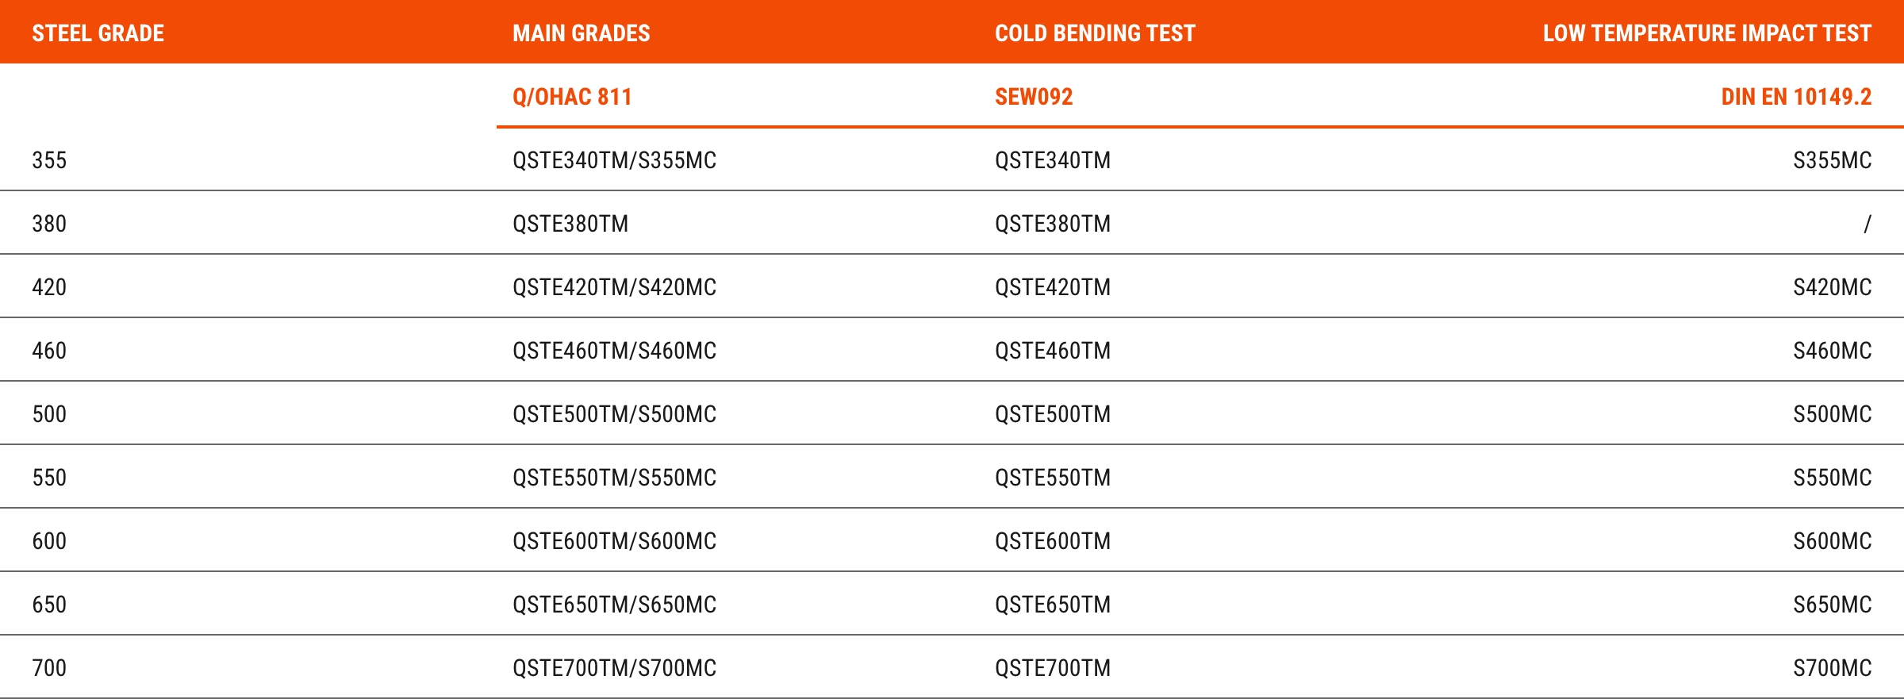Image resolution: width=1904 pixels, height=699 pixels.
Task: Click the MAIN GRADES column header
Action: point(581,33)
